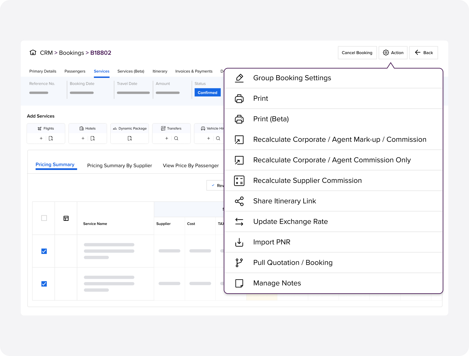Viewport: 469px width, 356px height.
Task: Click the Agent Commission Only arrow icon
Action: [x=239, y=160]
